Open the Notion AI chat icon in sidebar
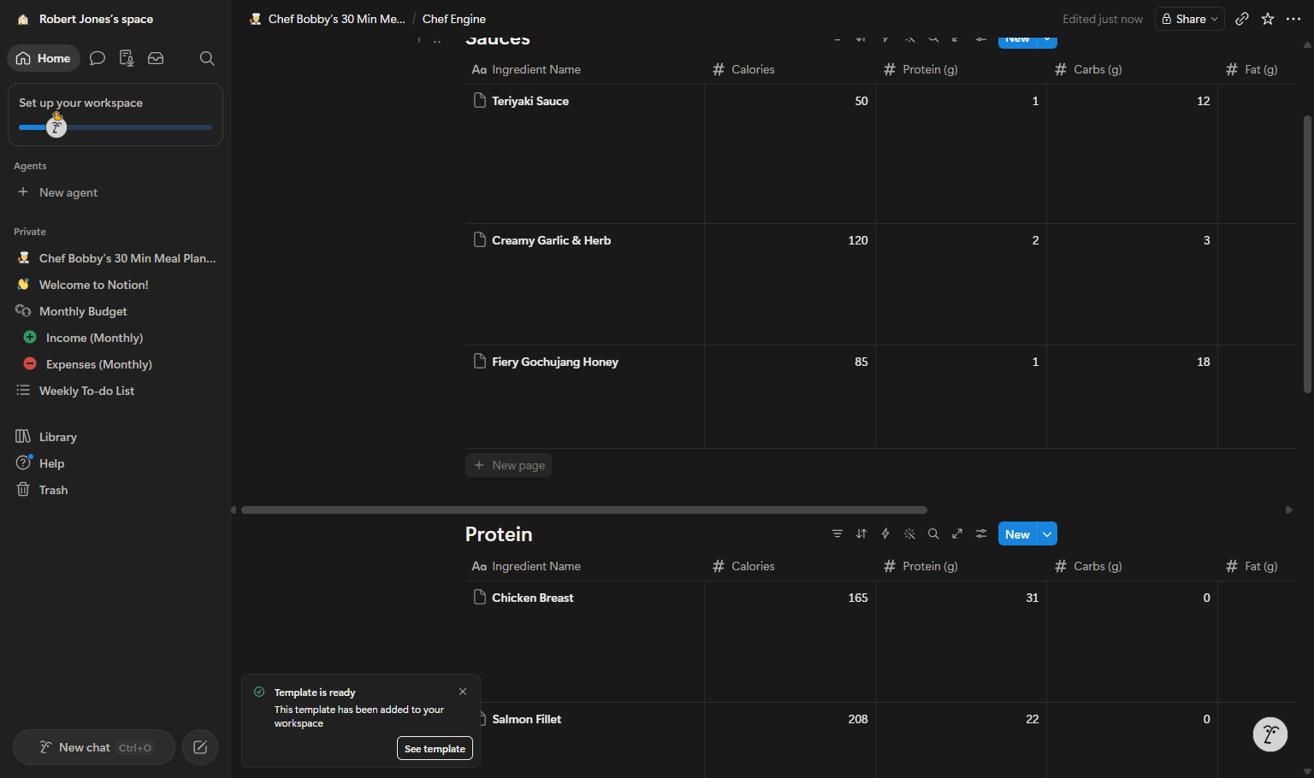The width and height of the screenshot is (1314, 778). tap(98, 58)
